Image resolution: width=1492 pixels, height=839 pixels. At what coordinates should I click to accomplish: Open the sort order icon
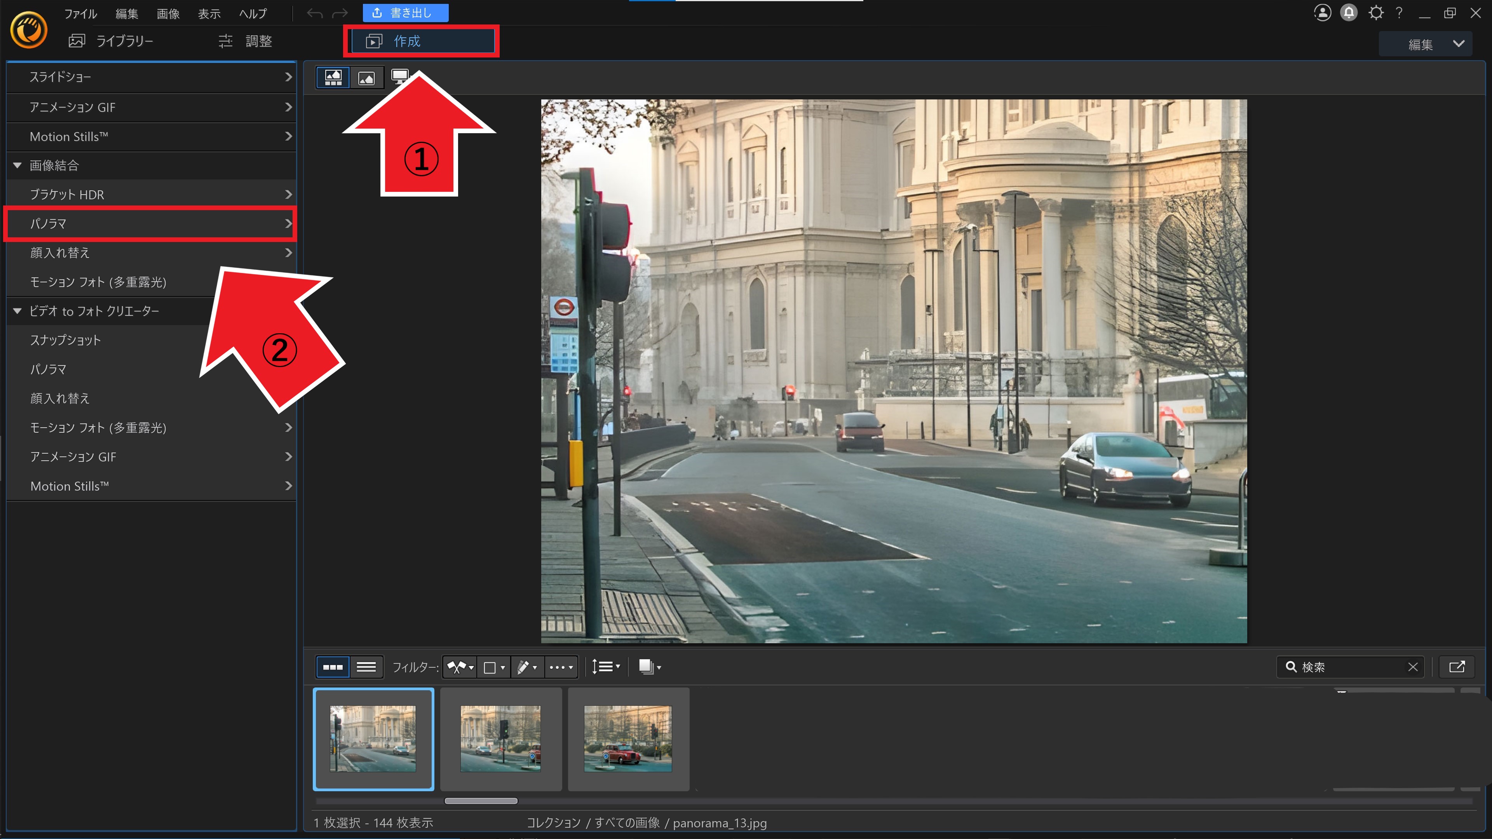tap(605, 667)
